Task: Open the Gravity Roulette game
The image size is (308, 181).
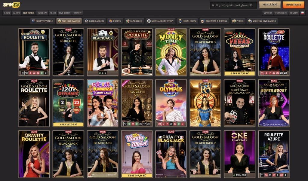Action: pos(34,154)
